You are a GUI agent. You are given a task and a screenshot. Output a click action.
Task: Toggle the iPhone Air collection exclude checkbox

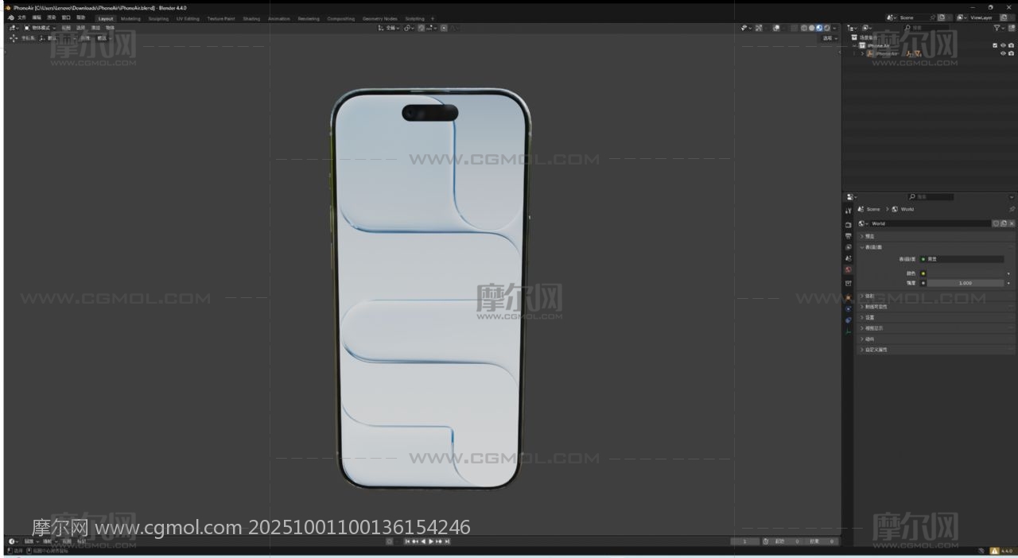[995, 45]
